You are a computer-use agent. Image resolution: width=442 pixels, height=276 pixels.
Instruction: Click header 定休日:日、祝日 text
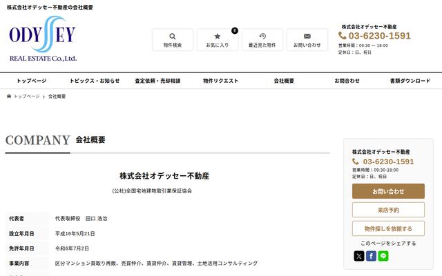coord(354,52)
